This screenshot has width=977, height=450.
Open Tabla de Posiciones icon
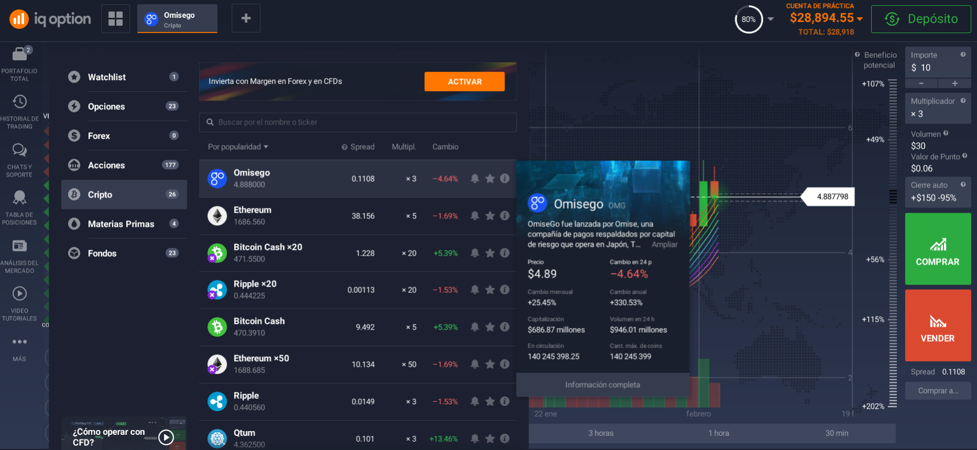(19, 197)
